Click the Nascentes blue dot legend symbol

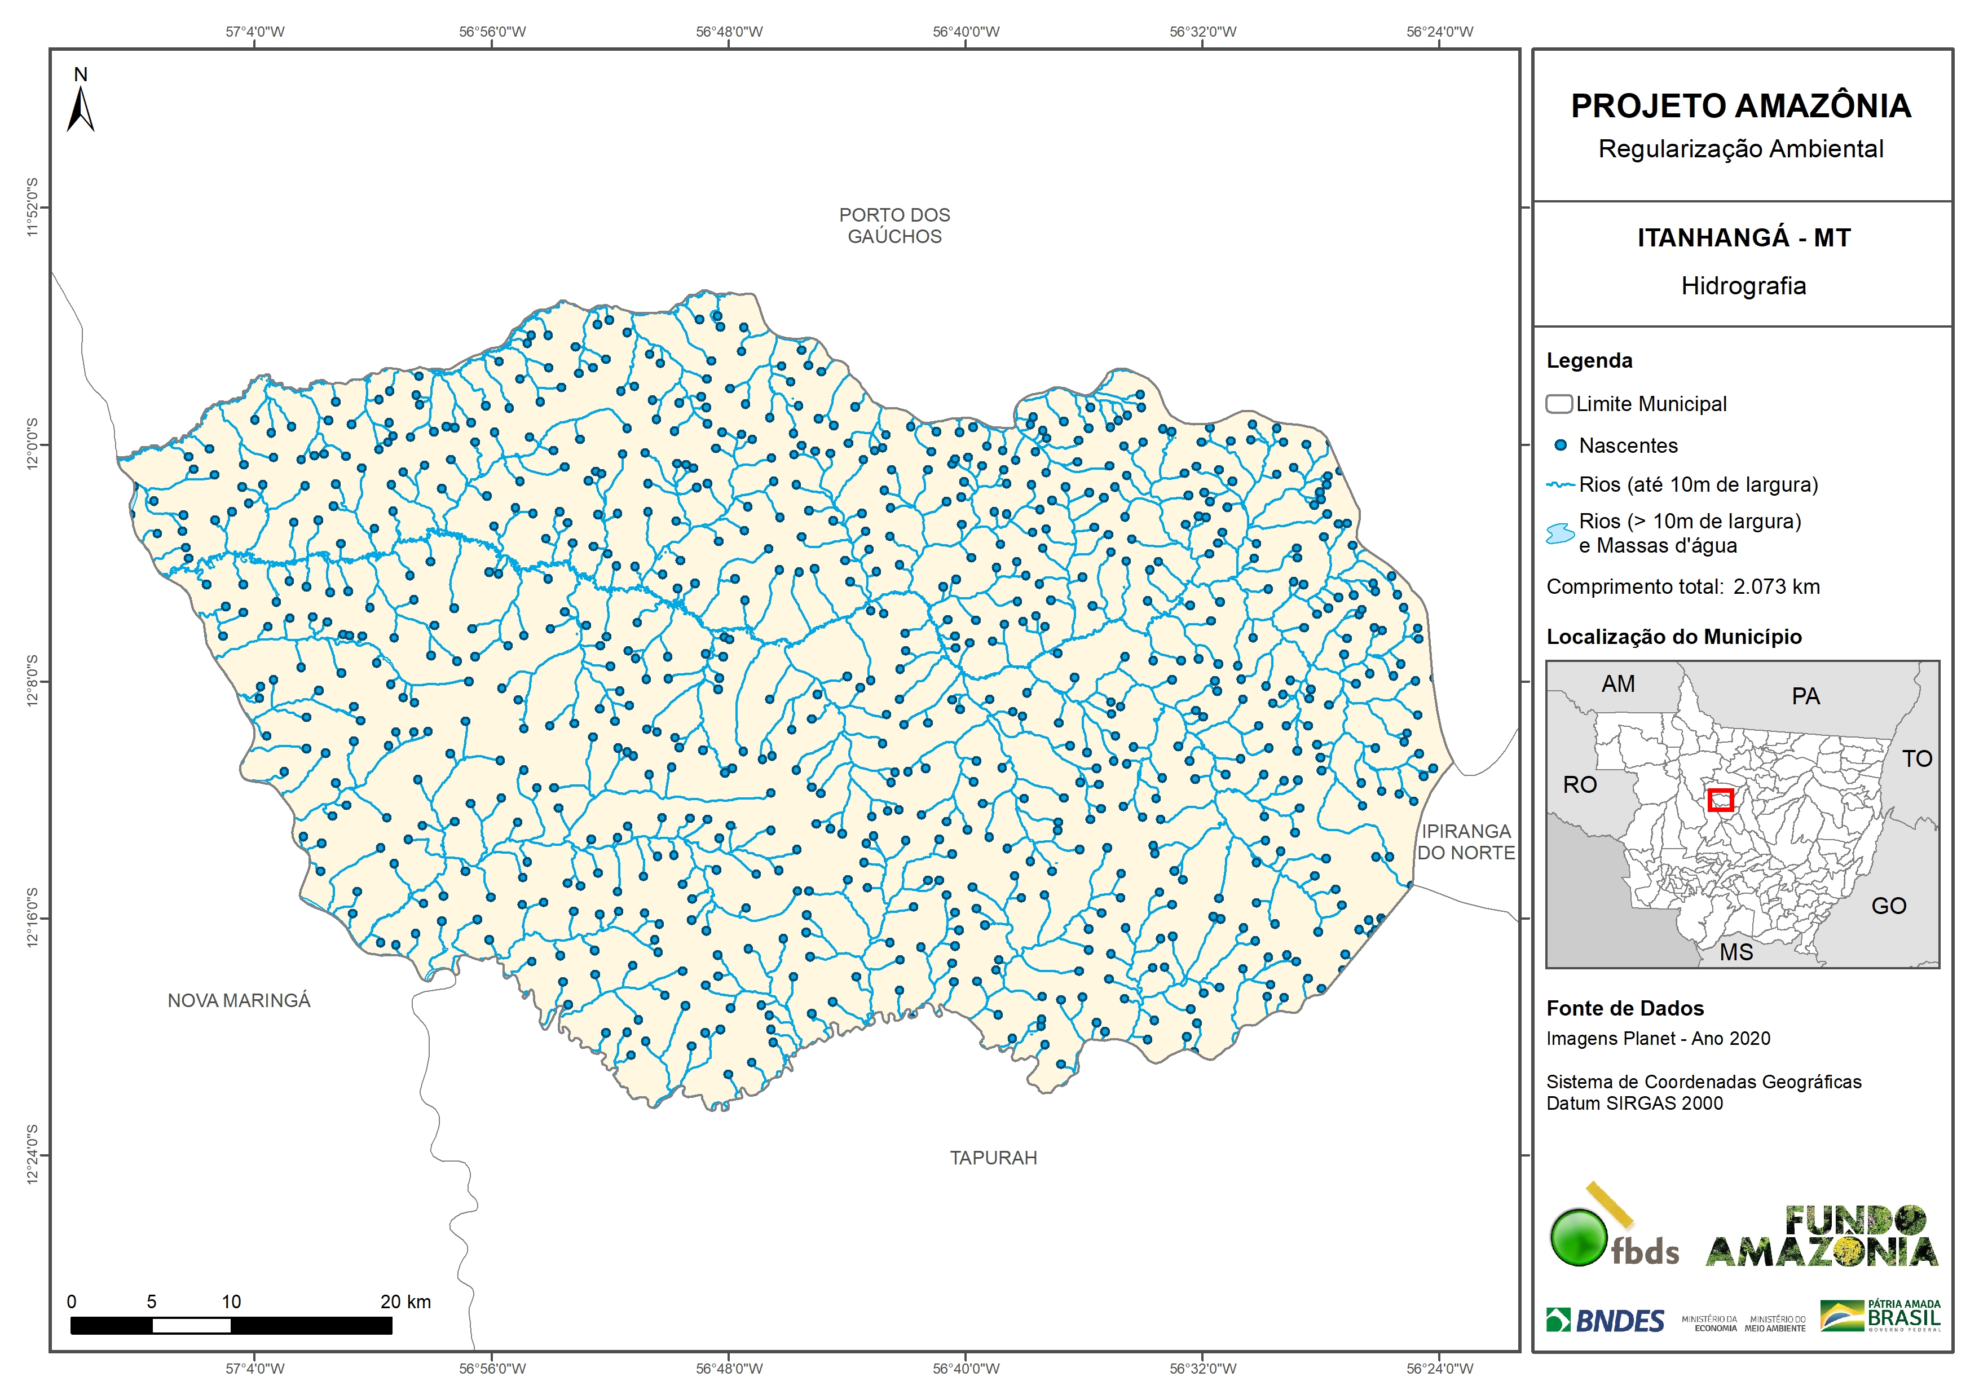[x=1560, y=445]
